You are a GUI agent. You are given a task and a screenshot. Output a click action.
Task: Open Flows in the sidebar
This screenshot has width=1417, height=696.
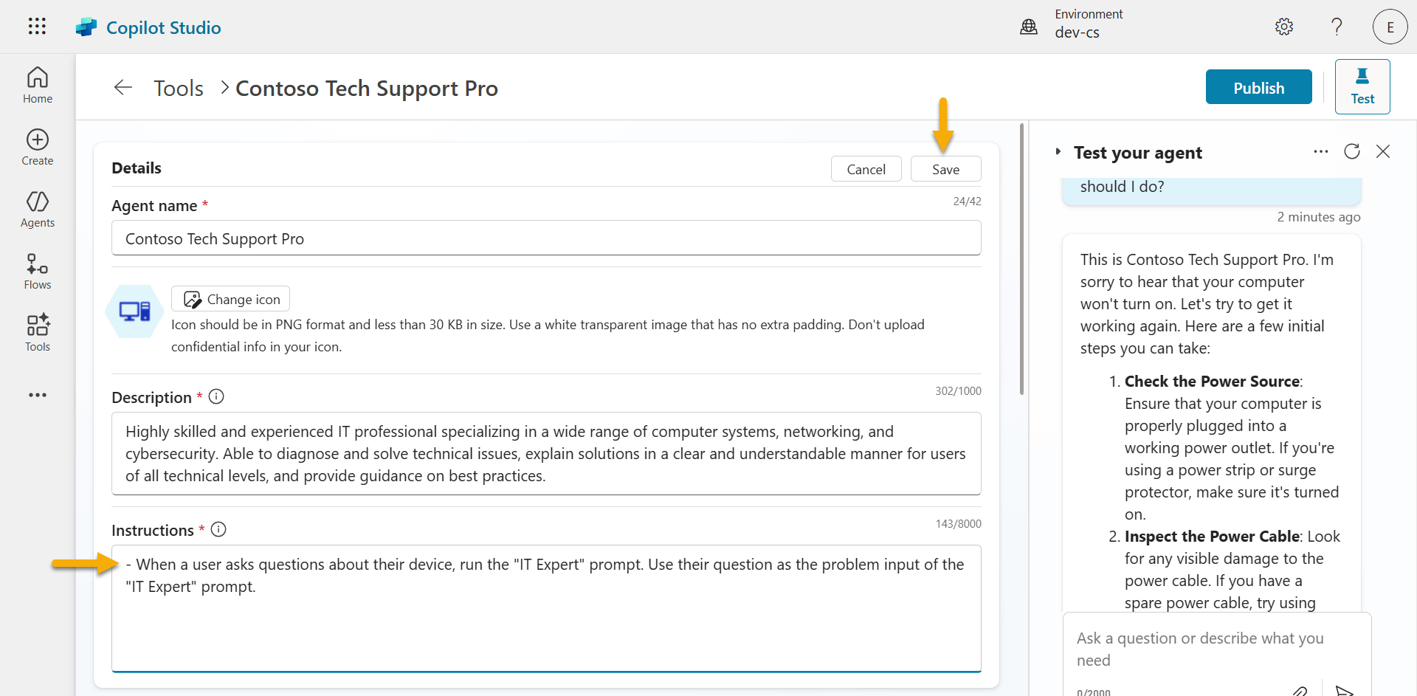tap(38, 272)
